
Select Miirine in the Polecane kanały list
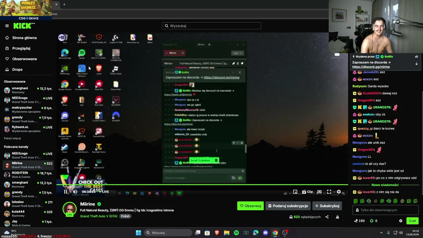point(28,165)
